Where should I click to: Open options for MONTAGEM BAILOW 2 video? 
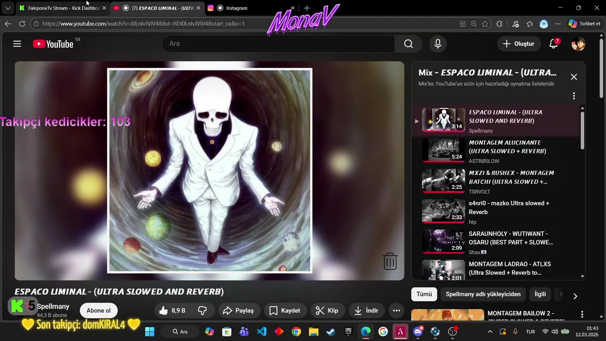tap(582, 314)
